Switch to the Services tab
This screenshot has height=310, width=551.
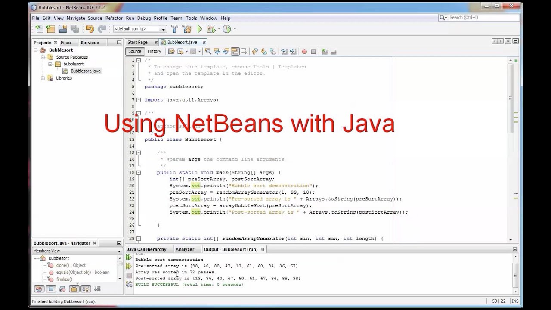[90, 43]
